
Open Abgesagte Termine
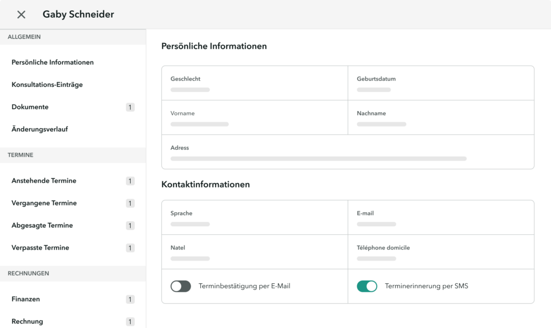pyautogui.click(x=43, y=225)
